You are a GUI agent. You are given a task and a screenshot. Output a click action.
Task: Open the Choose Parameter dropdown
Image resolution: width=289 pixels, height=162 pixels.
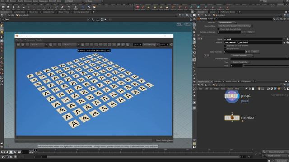242,55
